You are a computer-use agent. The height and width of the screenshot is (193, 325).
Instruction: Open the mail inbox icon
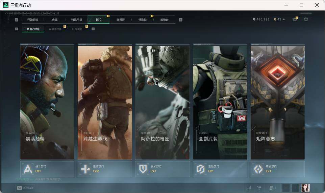(295, 19)
